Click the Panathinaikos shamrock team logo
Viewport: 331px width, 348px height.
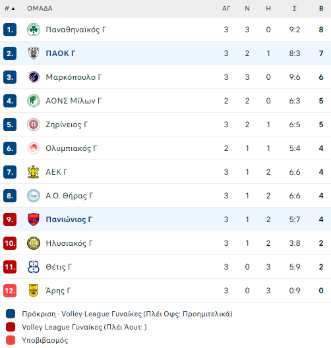[x=34, y=30]
